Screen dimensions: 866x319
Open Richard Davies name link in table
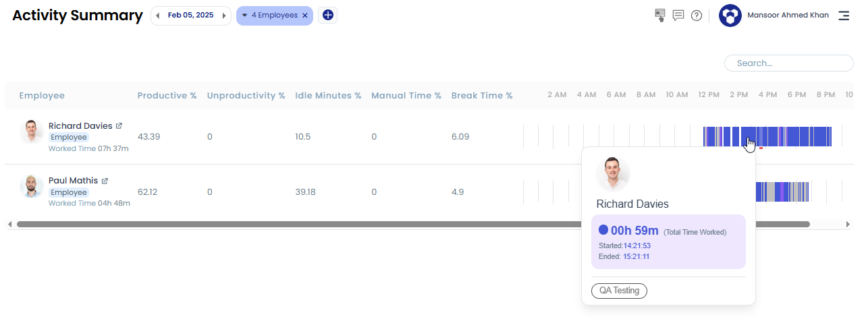coord(80,126)
